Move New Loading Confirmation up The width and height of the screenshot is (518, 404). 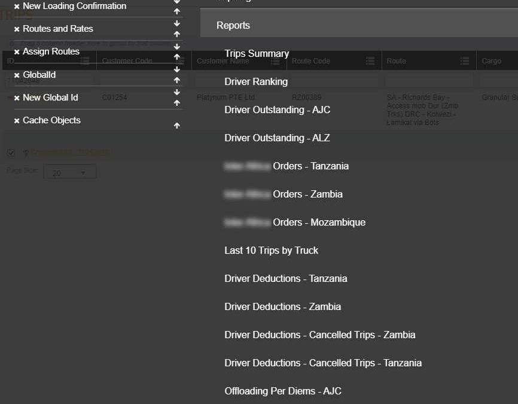(177, 11)
